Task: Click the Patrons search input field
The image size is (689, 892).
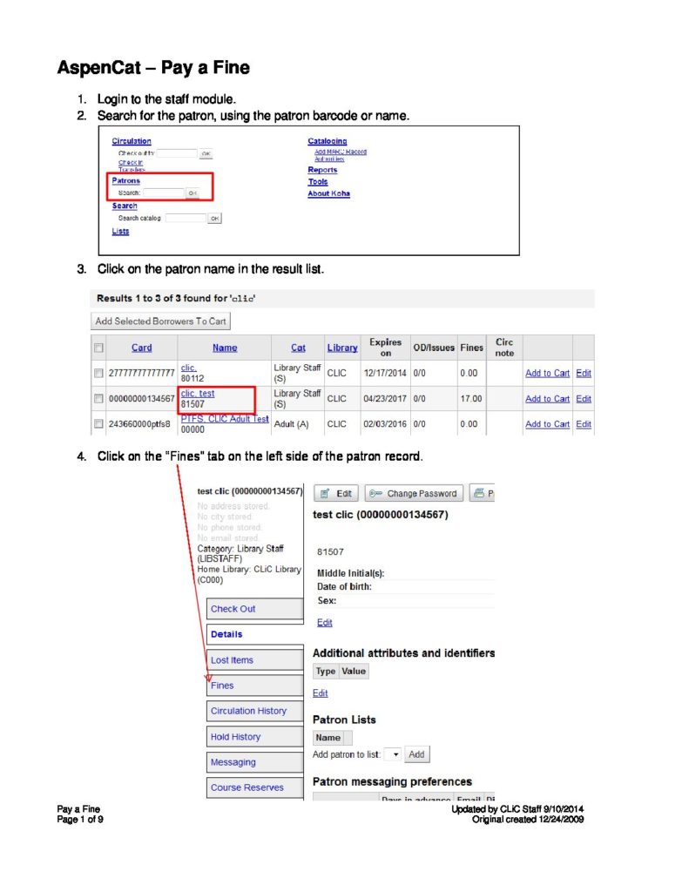Action: tap(164, 193)
